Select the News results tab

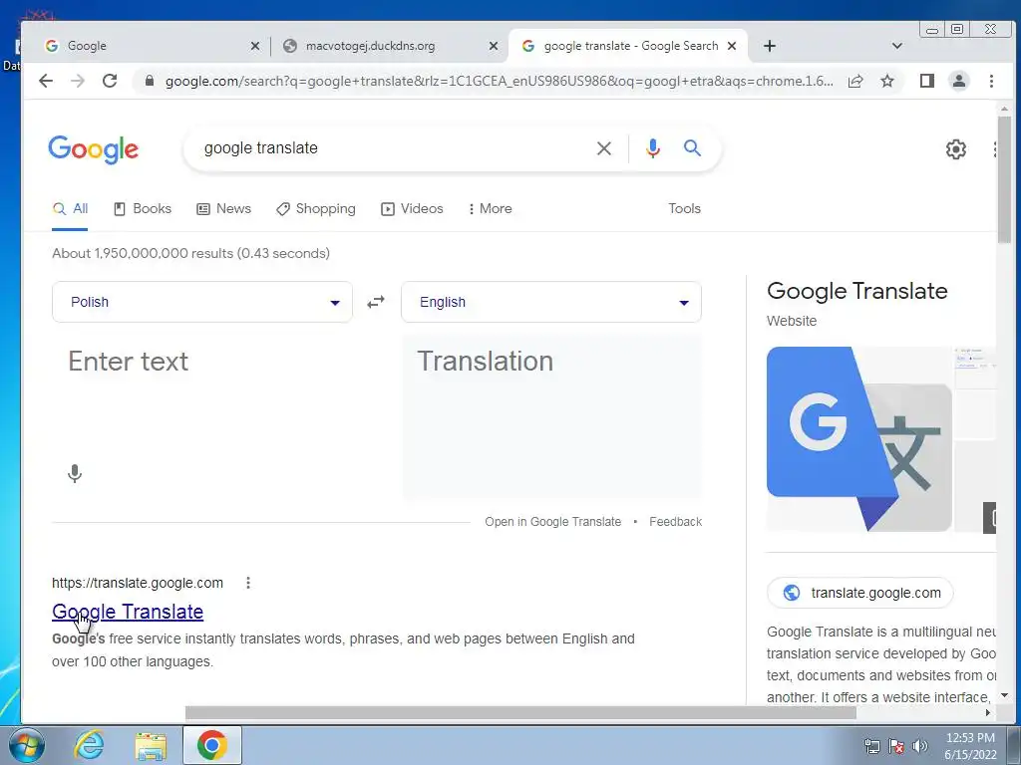(224, 209)
